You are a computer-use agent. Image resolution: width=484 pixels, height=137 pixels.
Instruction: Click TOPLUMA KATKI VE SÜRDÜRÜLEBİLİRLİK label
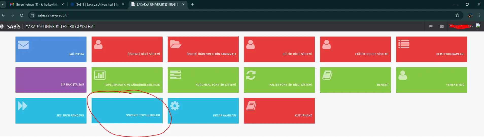pos(132,85)
